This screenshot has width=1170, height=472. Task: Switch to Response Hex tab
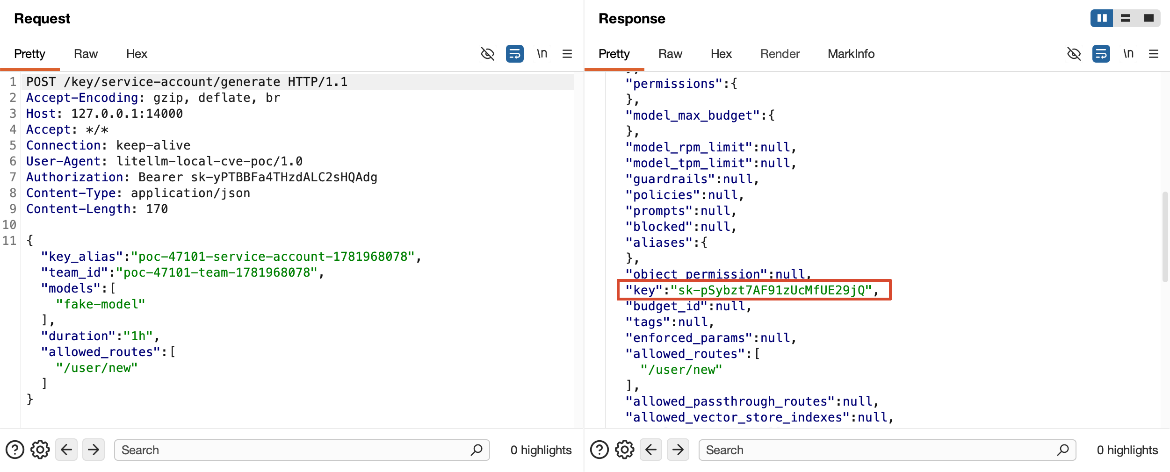(721, 54)
